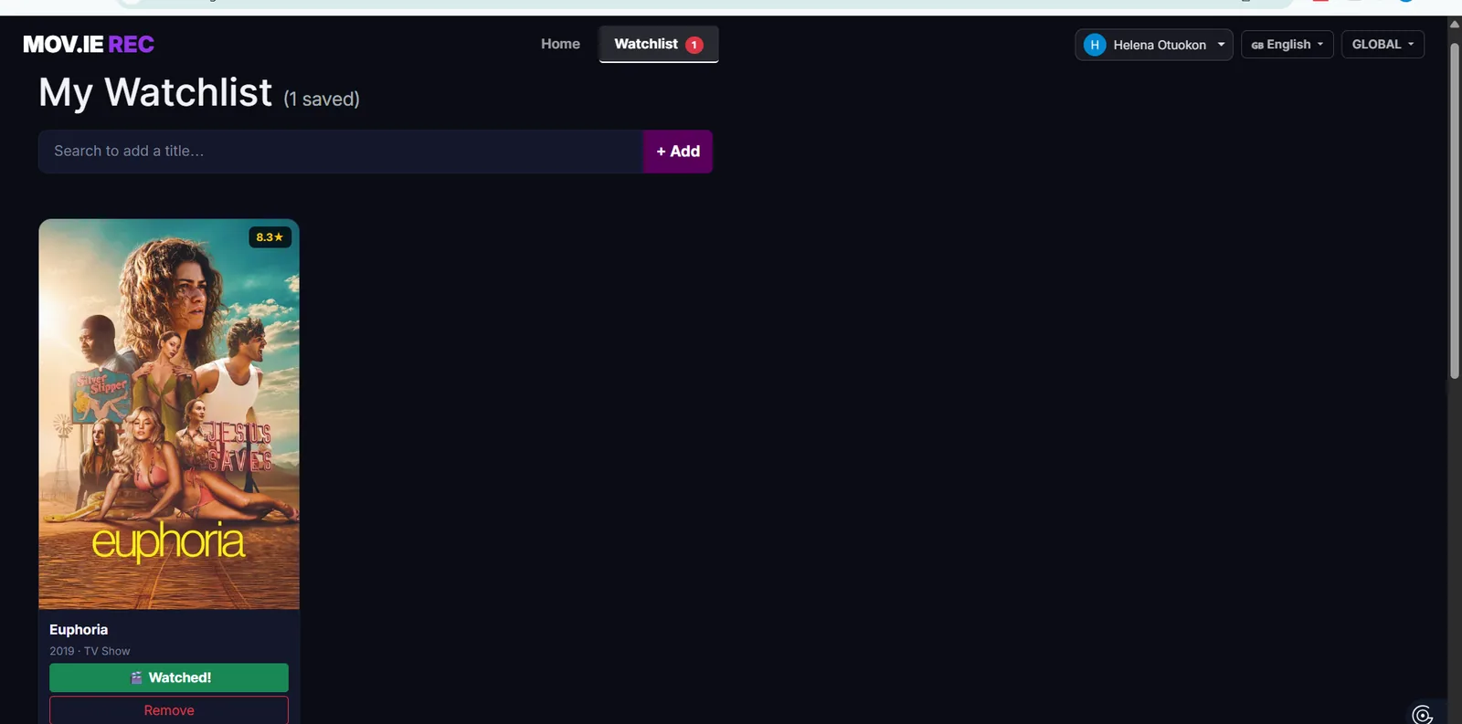Click the 8.3 star rating badge

point(270,237)
